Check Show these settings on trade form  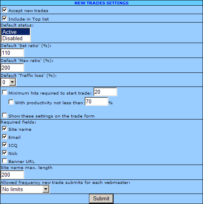(x=4, y=115)
